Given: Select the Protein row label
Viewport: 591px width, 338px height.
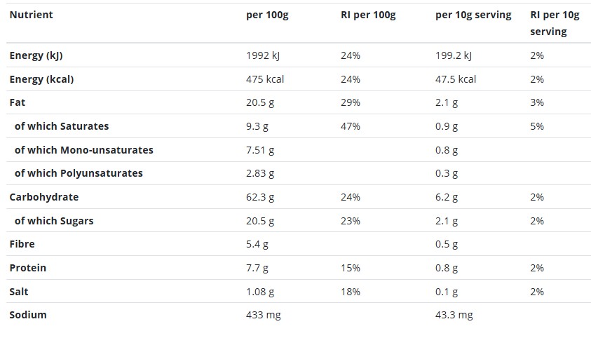Looking at the screenshot, I should [28, 268].
